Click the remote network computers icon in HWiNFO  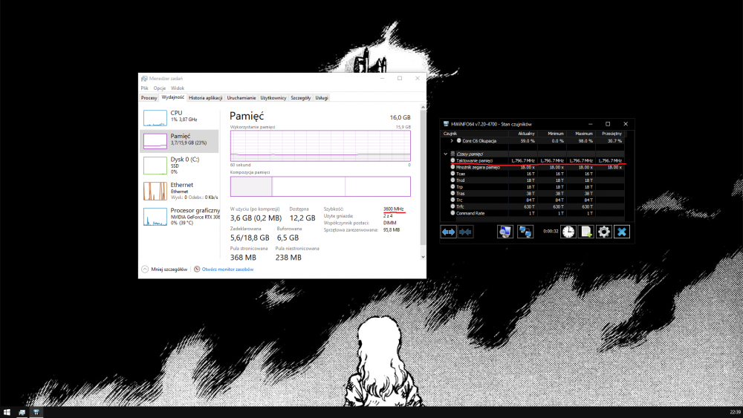(525, 232)
